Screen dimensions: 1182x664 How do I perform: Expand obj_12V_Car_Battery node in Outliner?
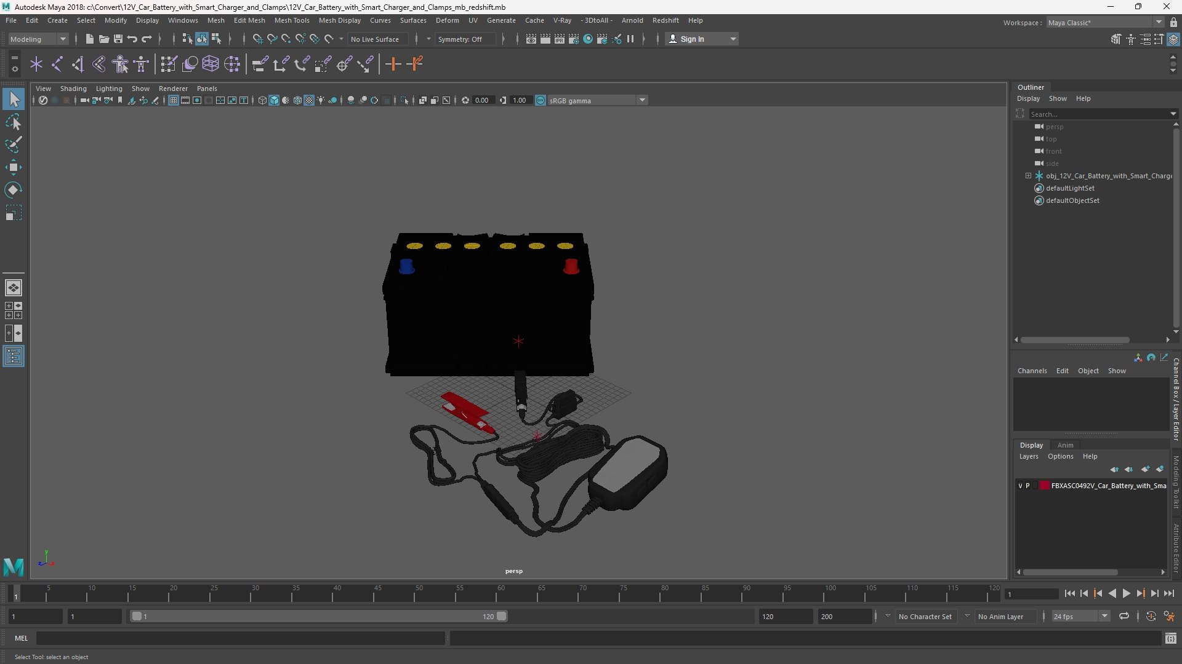coord(1028,176)
